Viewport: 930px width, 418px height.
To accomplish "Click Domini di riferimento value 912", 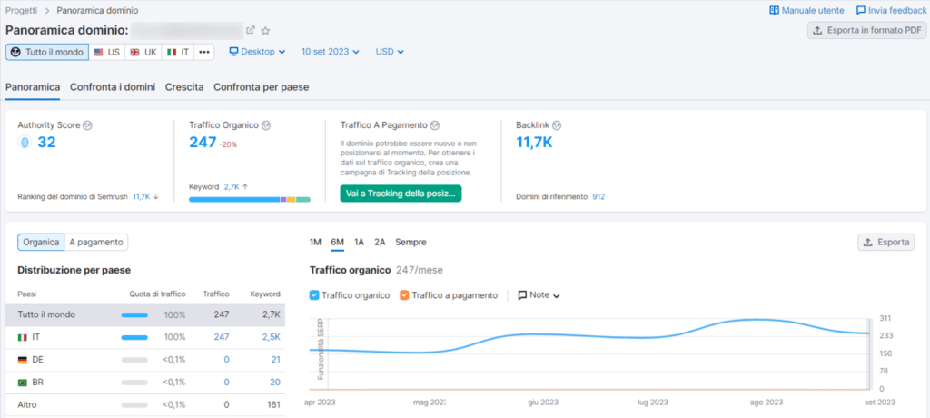I will [x=599, y=196].
